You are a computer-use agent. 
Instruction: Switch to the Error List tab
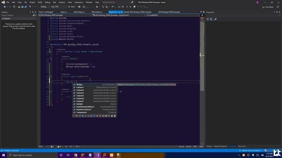242,146
